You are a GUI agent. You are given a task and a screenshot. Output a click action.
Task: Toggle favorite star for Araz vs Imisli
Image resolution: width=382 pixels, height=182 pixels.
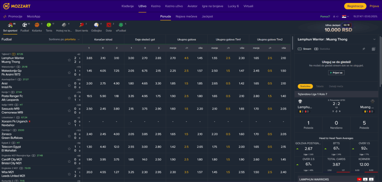[x=69, y=85]
